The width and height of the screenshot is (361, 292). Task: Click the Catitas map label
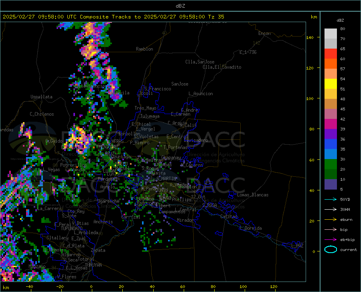pyautogui.click(x=229, y=216)
